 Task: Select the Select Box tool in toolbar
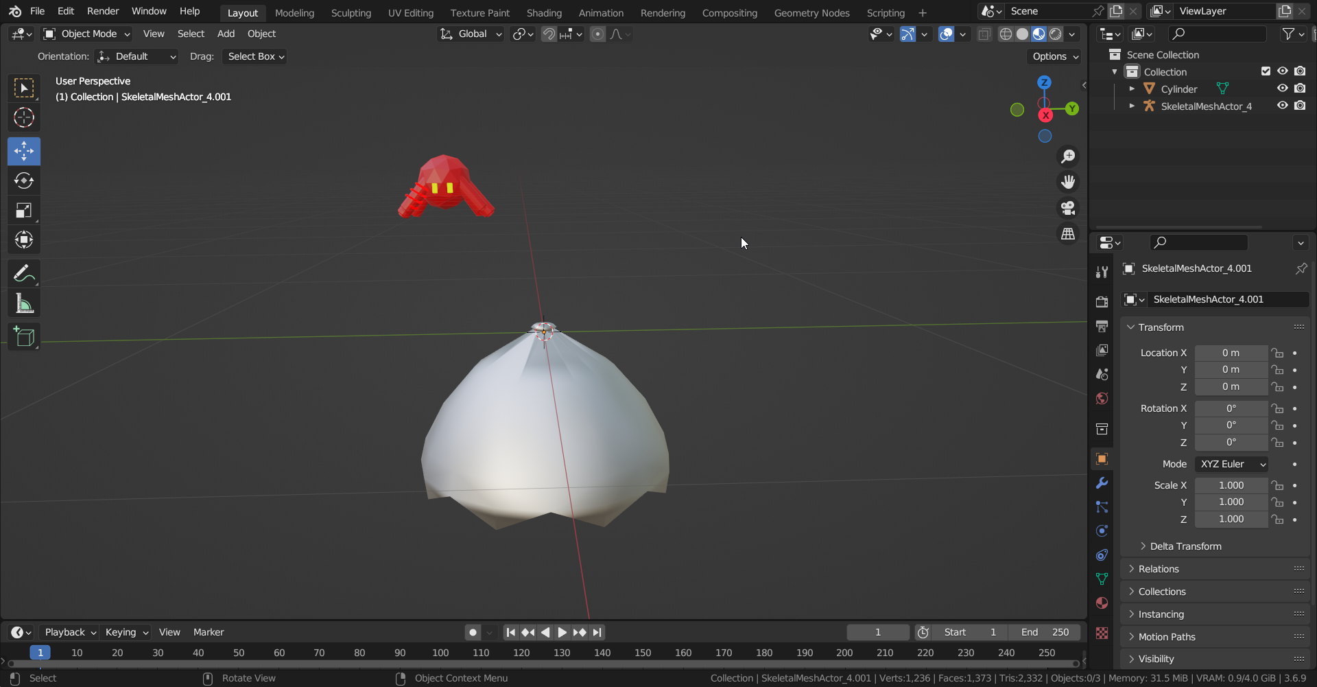(x=24, y=88)
